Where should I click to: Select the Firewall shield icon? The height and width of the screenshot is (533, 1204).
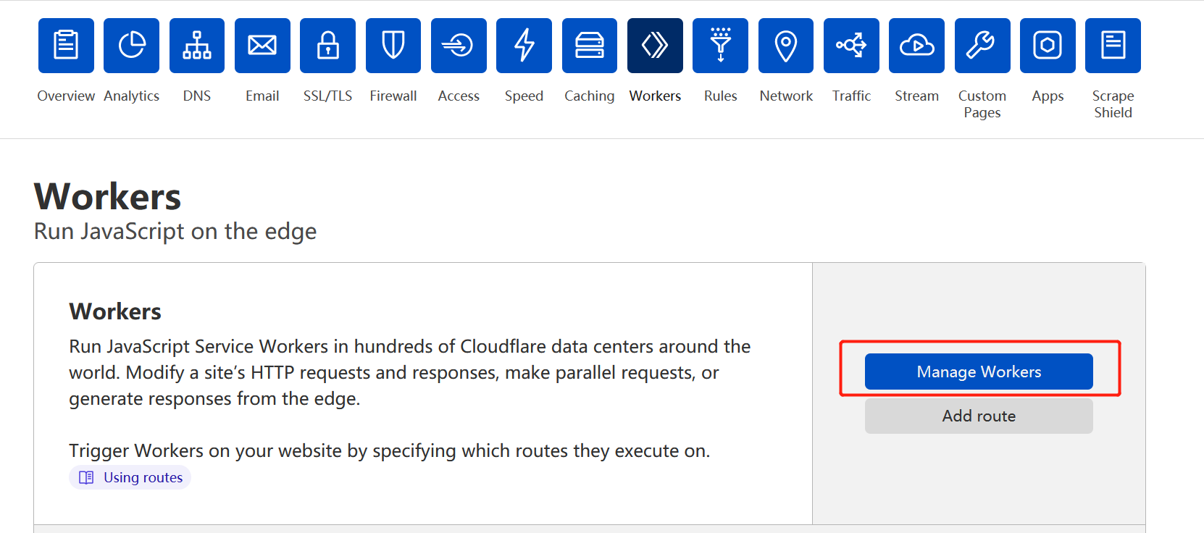tap(393, 46)
